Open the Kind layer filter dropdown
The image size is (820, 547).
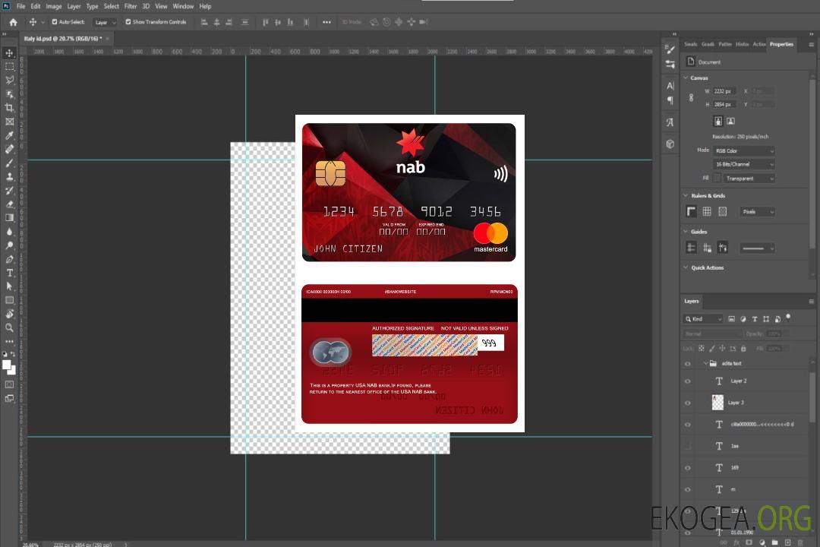coord(703,319)
